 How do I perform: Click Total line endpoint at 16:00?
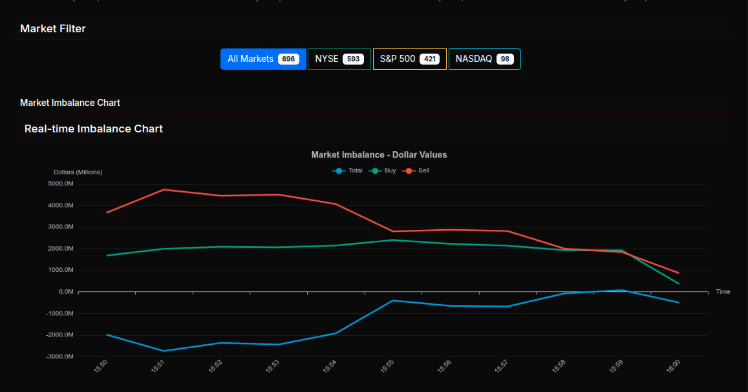678,302
